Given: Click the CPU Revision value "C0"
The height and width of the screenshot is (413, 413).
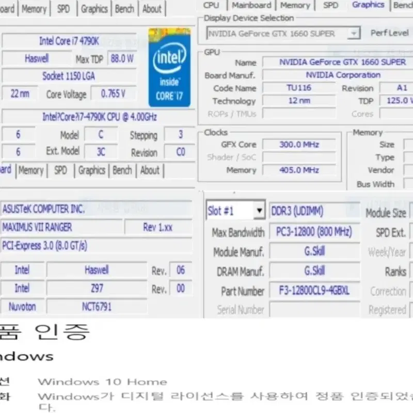Looking at the screenshot, I should 180,152.
